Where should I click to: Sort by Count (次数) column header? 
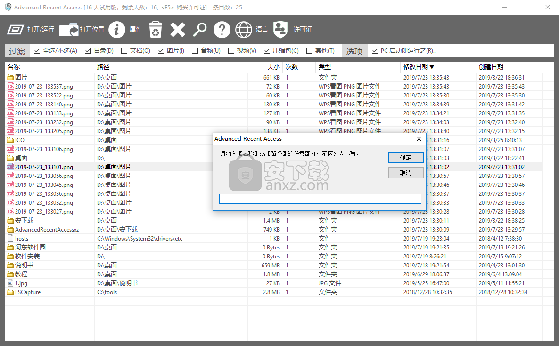[299, 67]
